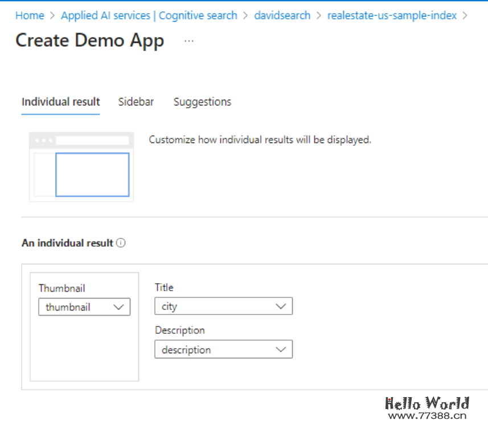Click the chevron arrow in the Title dropdown
The height and width of the screenshot is (433, 488).
click(x=281, y=307)
